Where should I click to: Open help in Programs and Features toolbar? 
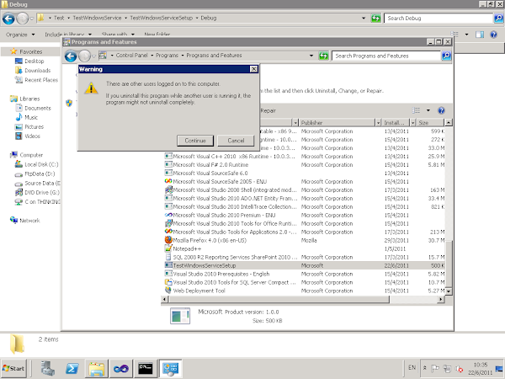(441, 110)
